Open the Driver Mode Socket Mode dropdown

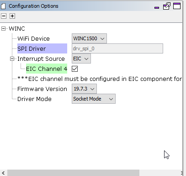(94, 99)
